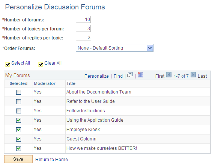Check the About the Documentation Team checkbox

tap(18, 92)
